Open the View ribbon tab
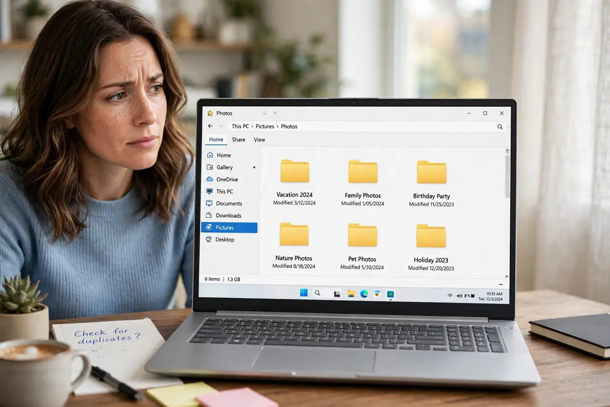Image resolution: width=610 pixels, height=407 pixels. coord(259,140)
